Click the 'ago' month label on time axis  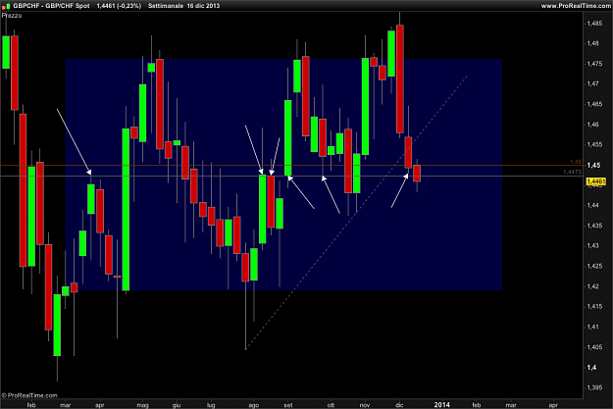click(x=254, y=405)
